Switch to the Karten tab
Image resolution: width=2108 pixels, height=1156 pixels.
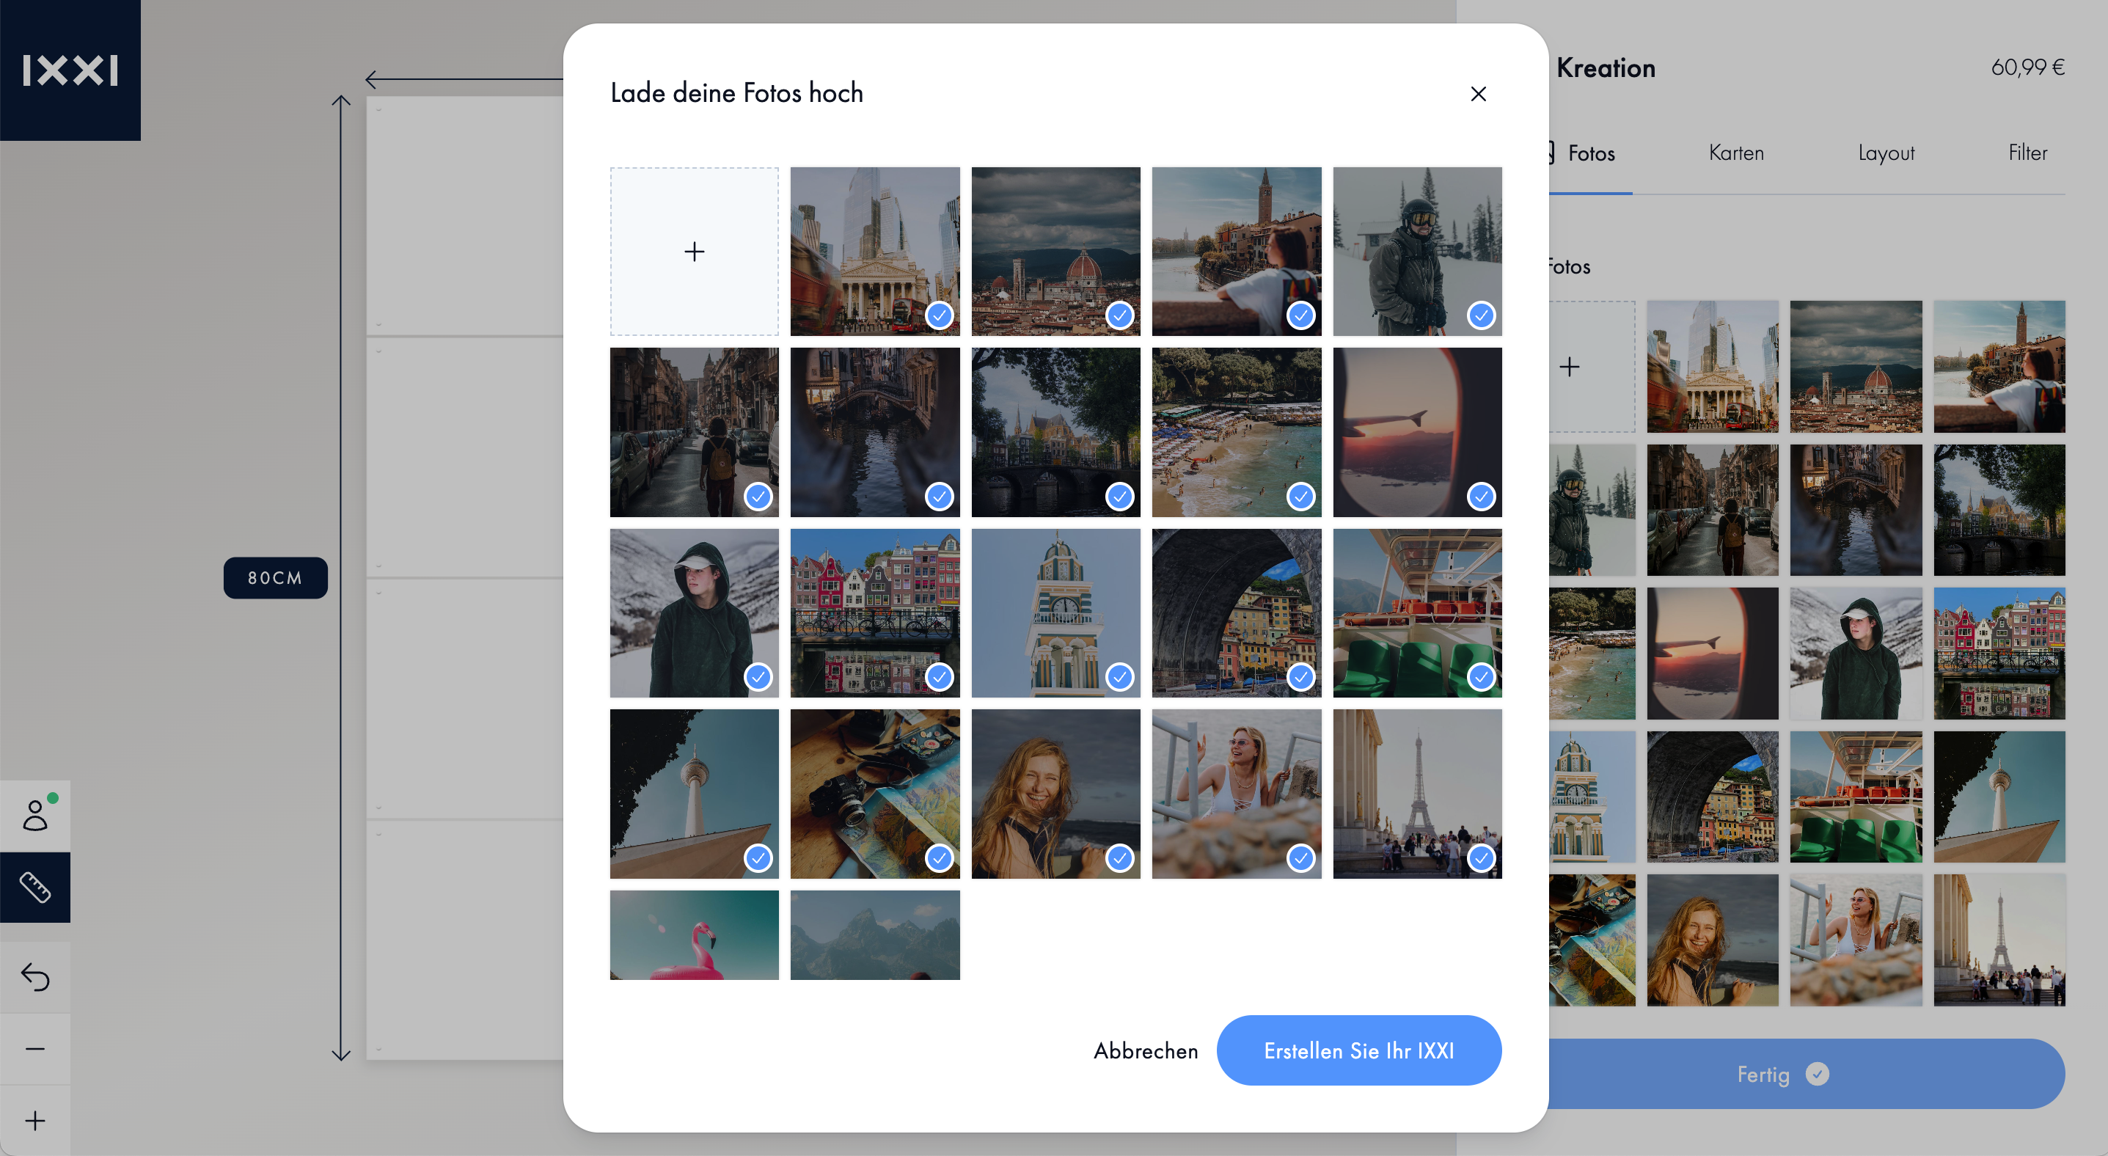[1735, 153]
